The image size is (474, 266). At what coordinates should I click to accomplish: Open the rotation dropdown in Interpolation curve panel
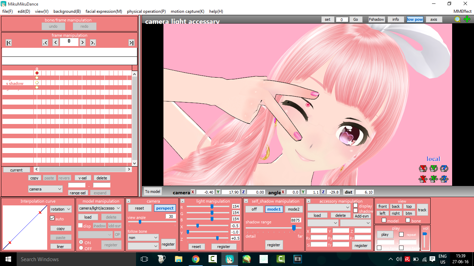coord(60,209)
